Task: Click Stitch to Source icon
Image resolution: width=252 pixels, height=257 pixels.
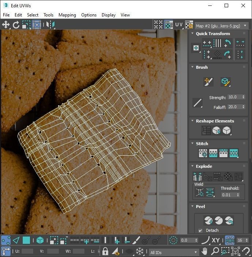Action: click(223, 153)
